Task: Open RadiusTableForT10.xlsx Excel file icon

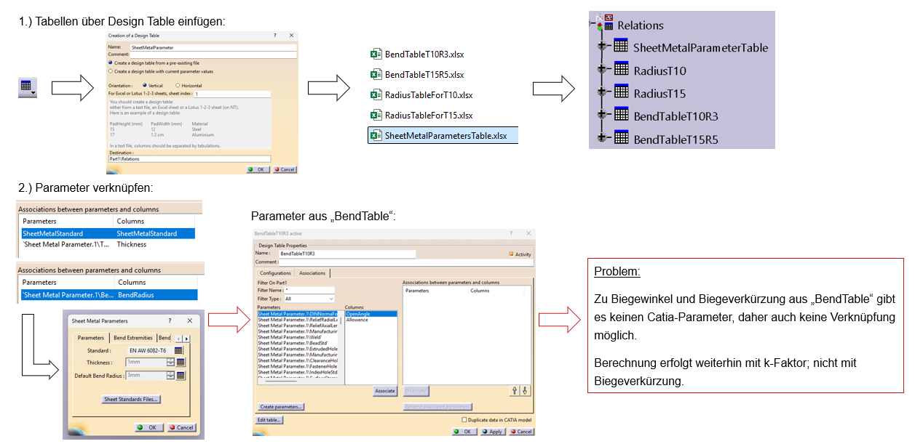Action: click(x=376, y=95)
